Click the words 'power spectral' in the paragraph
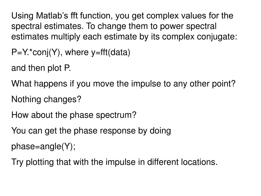261x196 pixels. [x=188, y=26]
